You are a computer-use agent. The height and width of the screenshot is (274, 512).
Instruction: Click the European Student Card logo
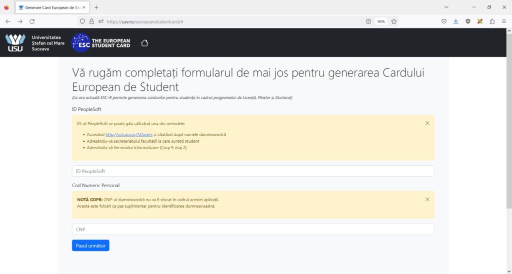point(101,43)
